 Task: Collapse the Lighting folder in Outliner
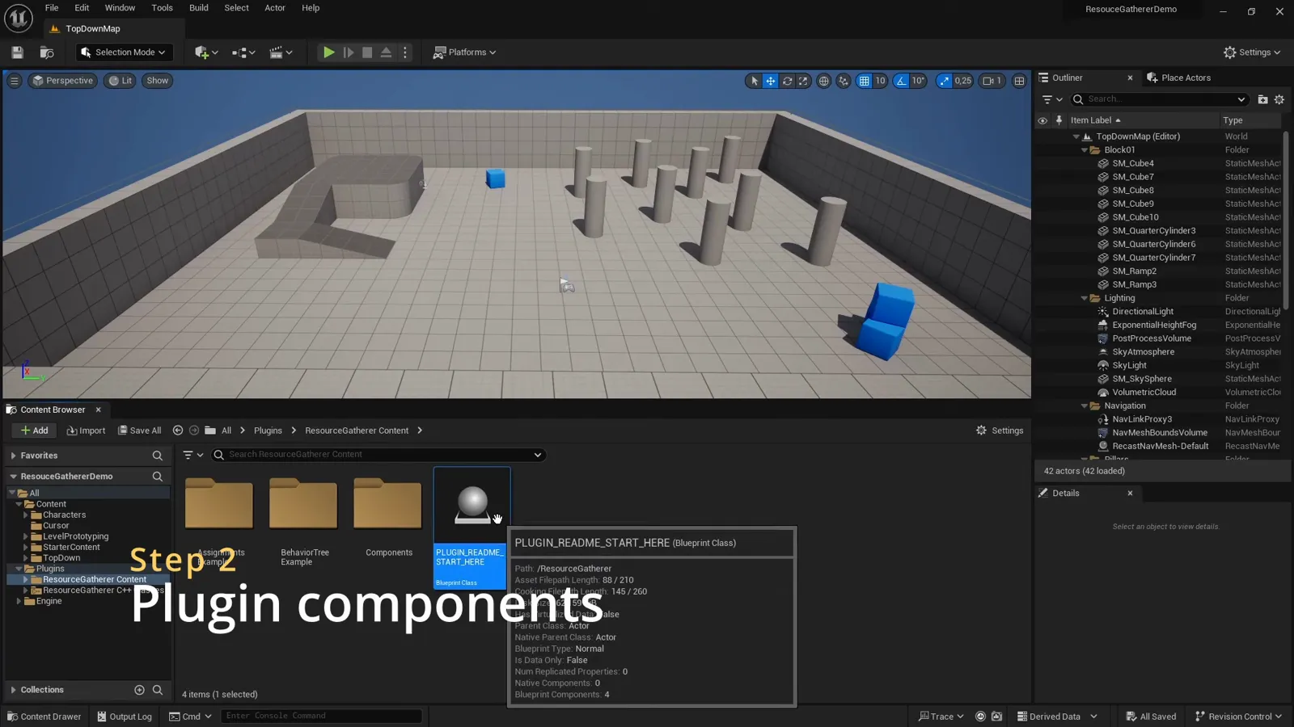1085,298
